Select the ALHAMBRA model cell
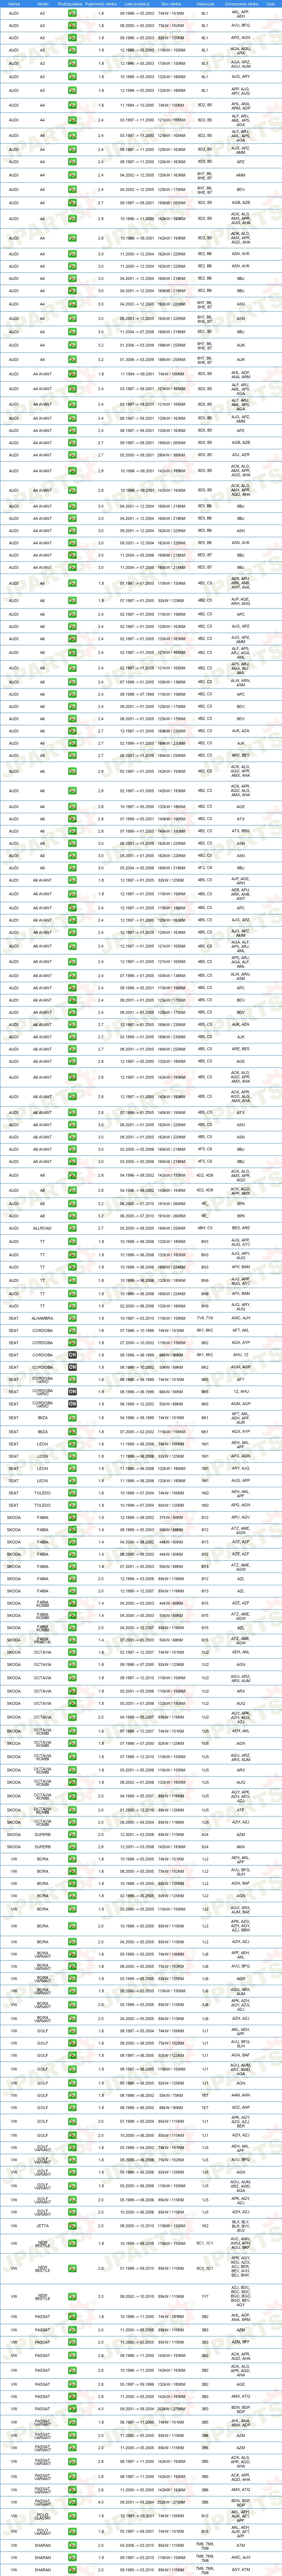 42,1318
